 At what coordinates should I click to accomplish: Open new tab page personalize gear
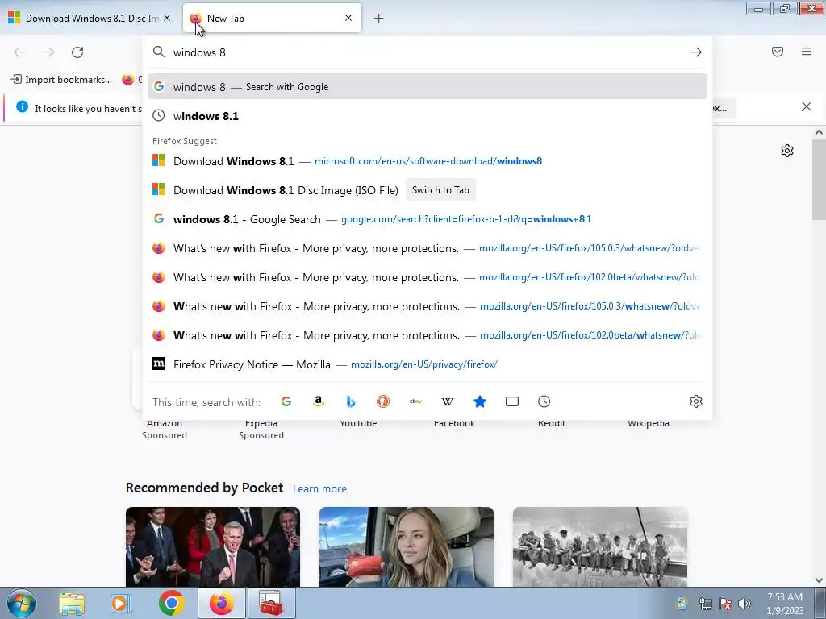coord(787,151)
